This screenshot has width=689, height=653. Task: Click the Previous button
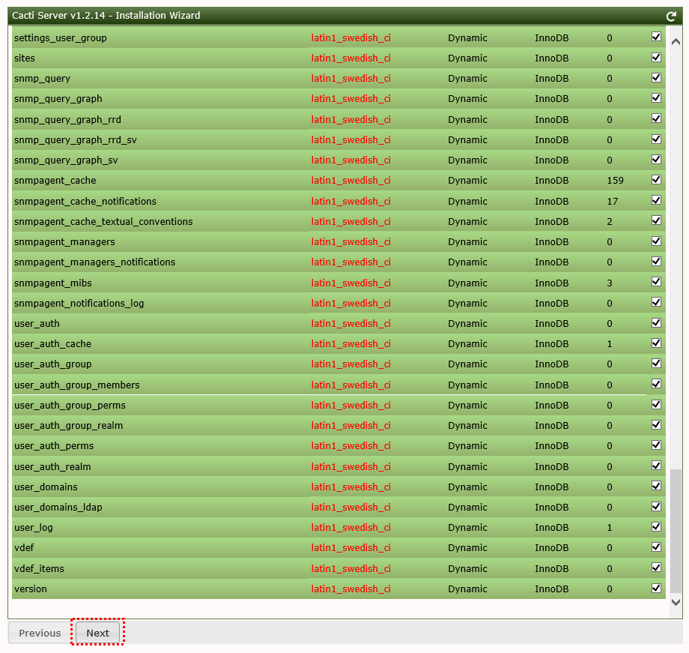point(40,633)
